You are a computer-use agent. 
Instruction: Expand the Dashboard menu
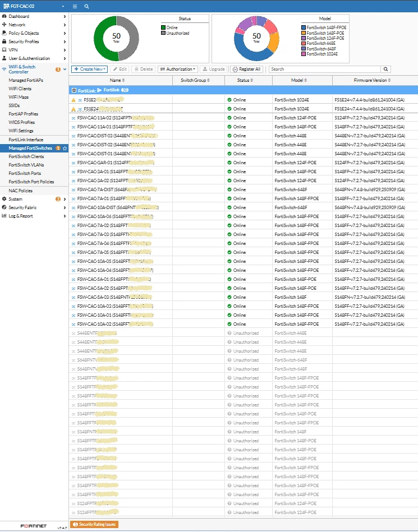pyautogui.click(x=34, y=16)
